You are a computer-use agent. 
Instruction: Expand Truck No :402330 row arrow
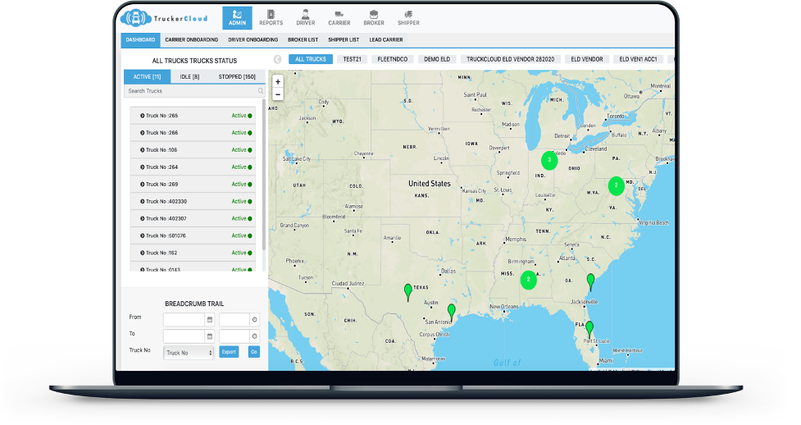142,202
